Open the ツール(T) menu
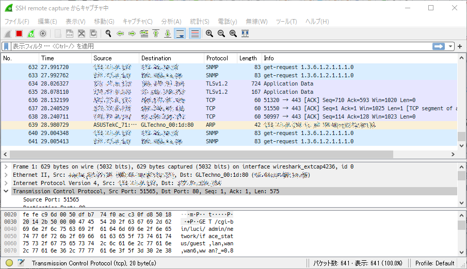 click(286, 22)
